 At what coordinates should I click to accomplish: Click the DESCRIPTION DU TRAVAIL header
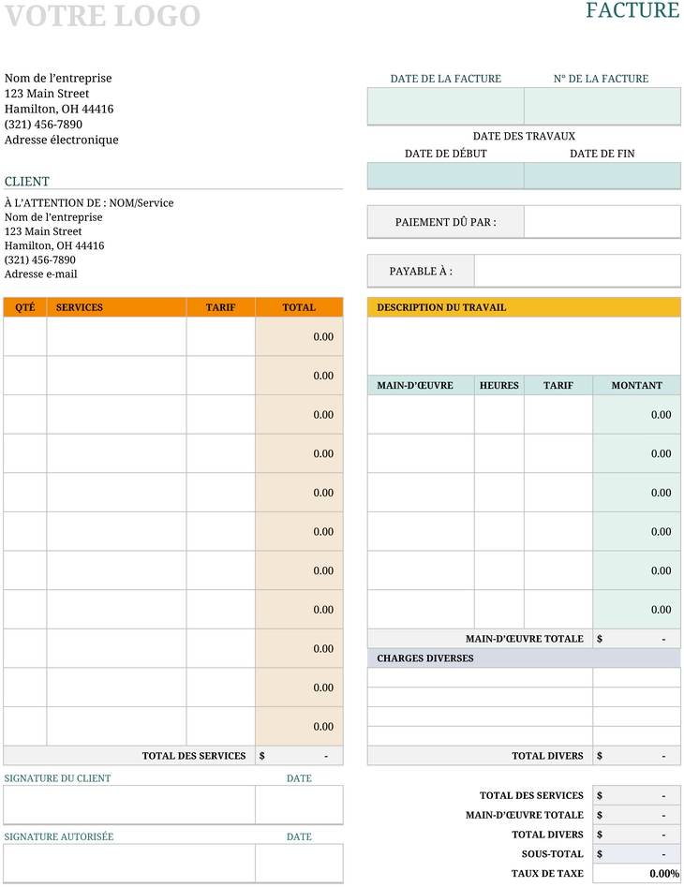(524, 307)
